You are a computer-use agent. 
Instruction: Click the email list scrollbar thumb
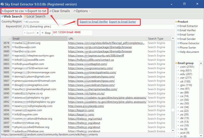pos(173,110)
